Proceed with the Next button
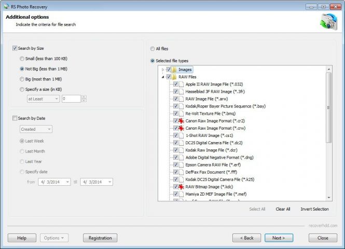Viewport: 345px width, 249px height. 279,238
